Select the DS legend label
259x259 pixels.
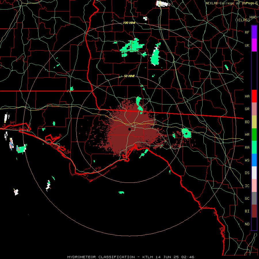click(247, 173)
